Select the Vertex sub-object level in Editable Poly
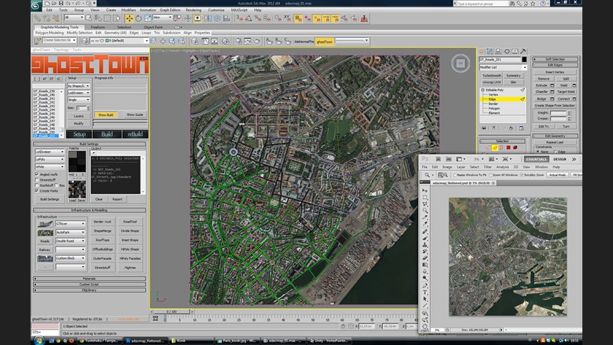The height and width of the screenshot is (345, 613). pyautogui.click(x=494, y=94)
